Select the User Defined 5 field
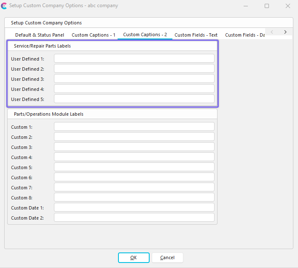The width and height of the screenshot is (298, 268). tap(134, 99)
